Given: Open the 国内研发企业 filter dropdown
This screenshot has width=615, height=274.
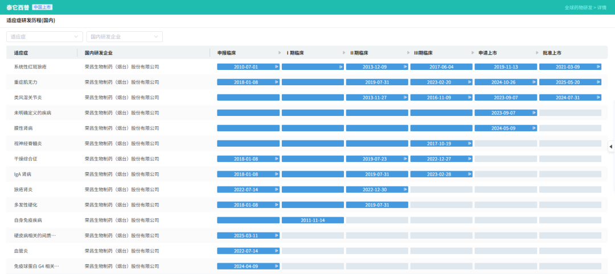Looking at the screenshot, I should point(124,37).
